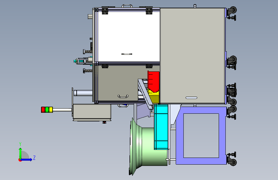Select the yellow lamp on the signal tower
The height and width of the screenshot is (180, 278).
pyautogui.click(x=51, y=110)
